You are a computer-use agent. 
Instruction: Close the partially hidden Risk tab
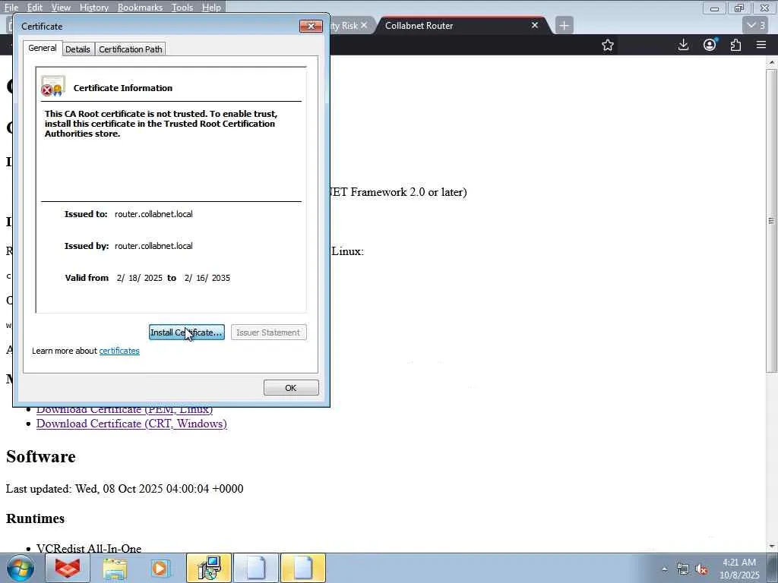tap(364, 25)
